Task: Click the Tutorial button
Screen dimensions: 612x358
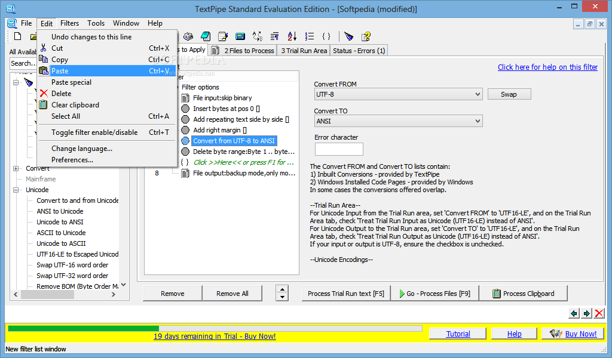Action: click(x=458, y=334)
